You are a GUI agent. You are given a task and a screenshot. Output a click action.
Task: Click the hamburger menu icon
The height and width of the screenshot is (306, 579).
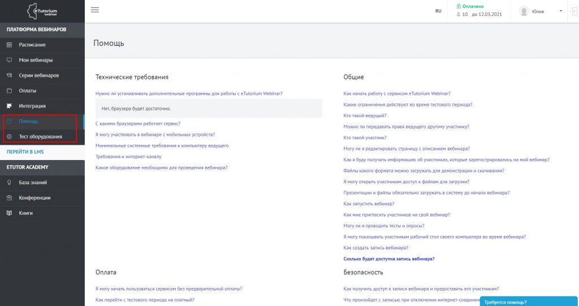[x=94, y=10]
